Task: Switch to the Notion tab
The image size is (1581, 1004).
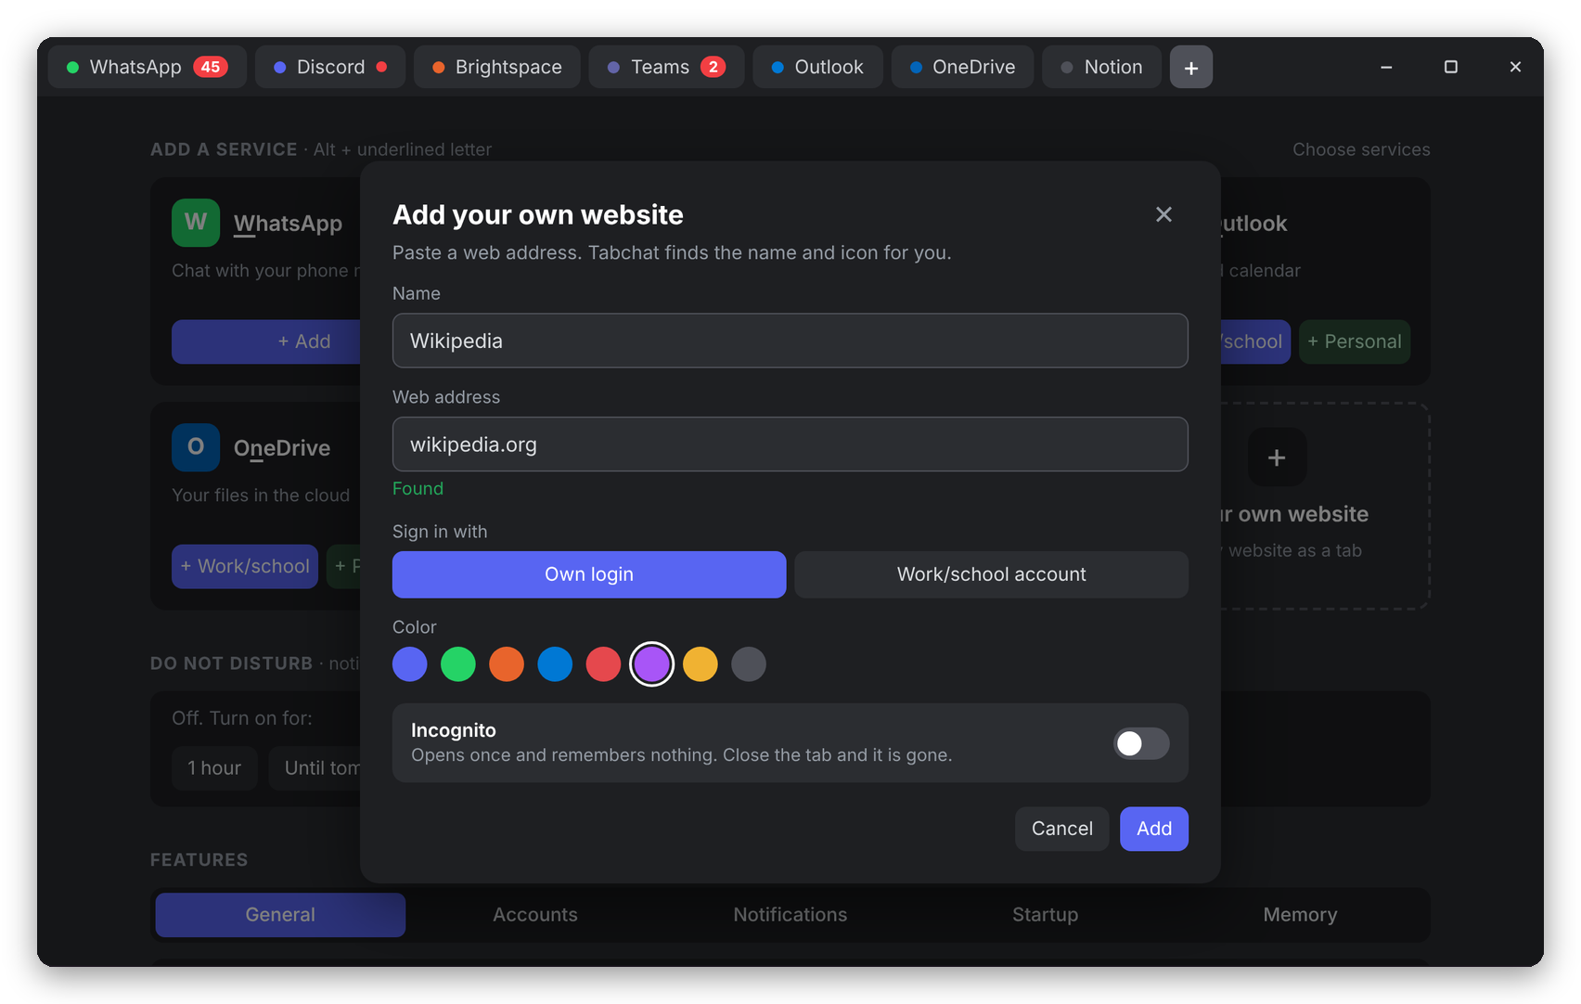Action: point(1102,67)
